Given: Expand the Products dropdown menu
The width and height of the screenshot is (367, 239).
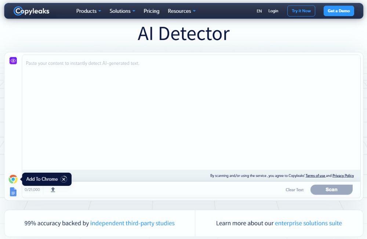Looking at the screenshot, I should point(88,11).
